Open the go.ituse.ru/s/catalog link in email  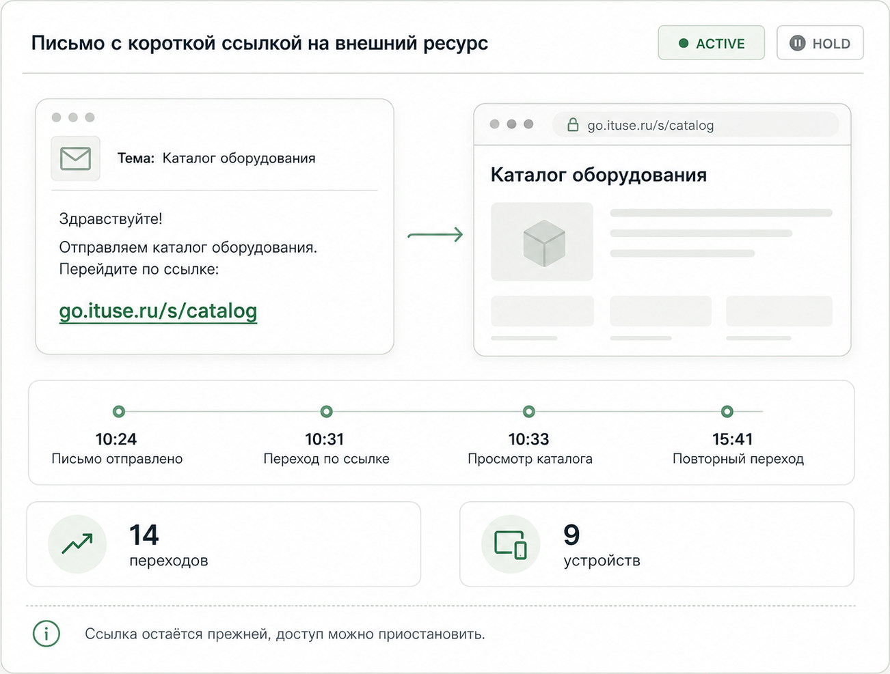point(158,311)
